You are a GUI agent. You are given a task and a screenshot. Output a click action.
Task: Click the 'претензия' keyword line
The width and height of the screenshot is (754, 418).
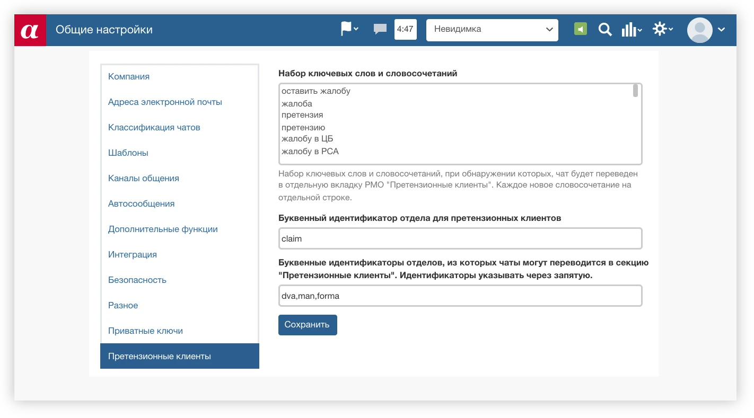(x=302, y=115)
